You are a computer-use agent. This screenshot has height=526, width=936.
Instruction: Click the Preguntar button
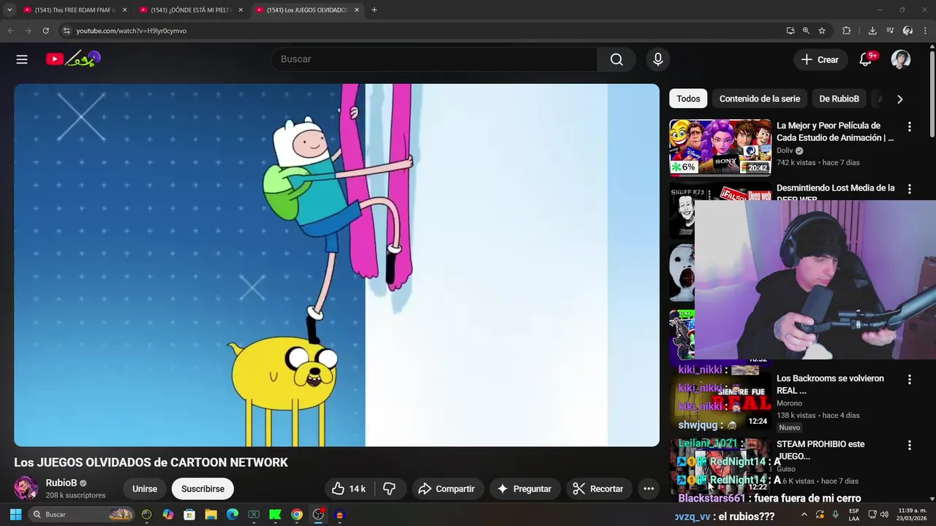[524, 489]
